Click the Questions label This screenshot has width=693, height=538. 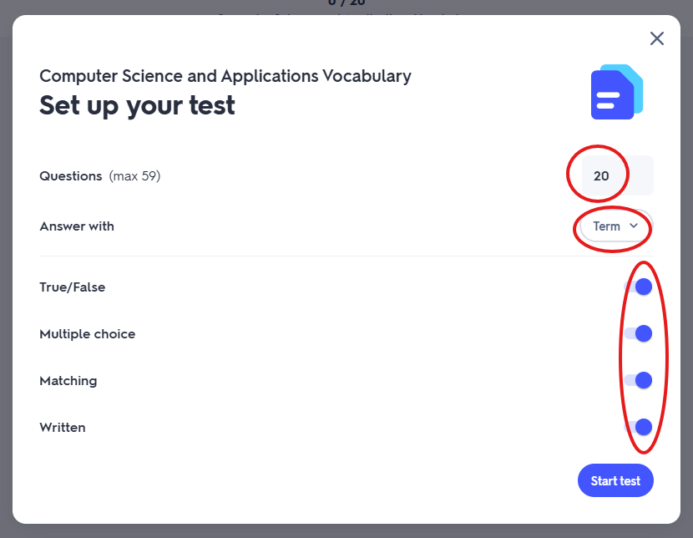[x=71, y=176]
